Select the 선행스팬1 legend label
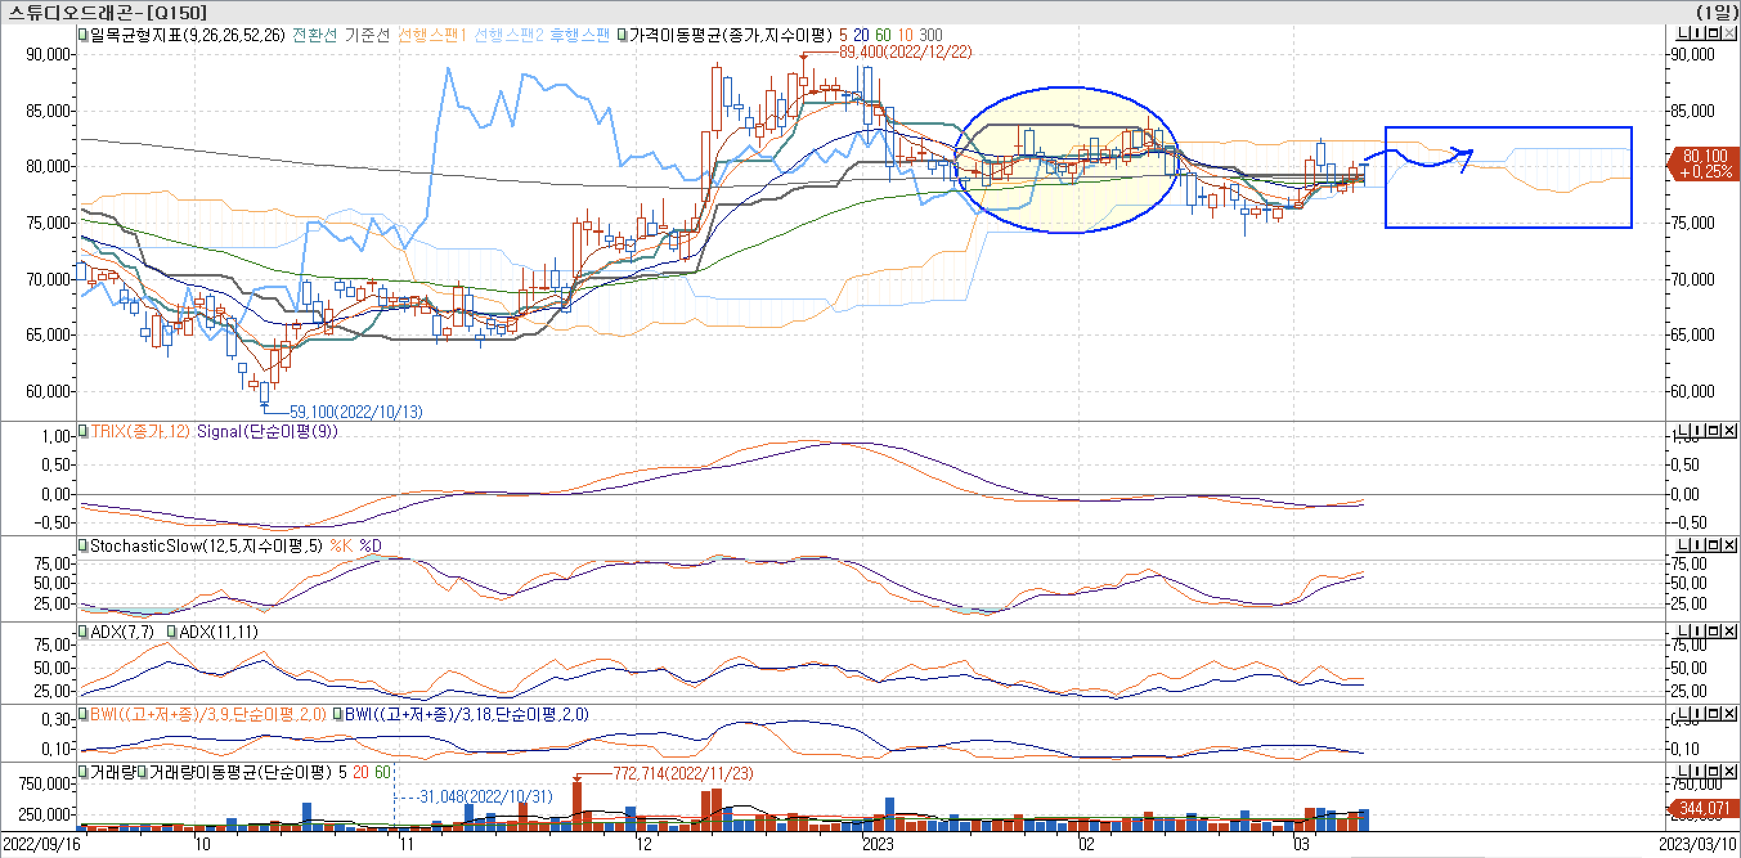 click(x=432, y=35)
